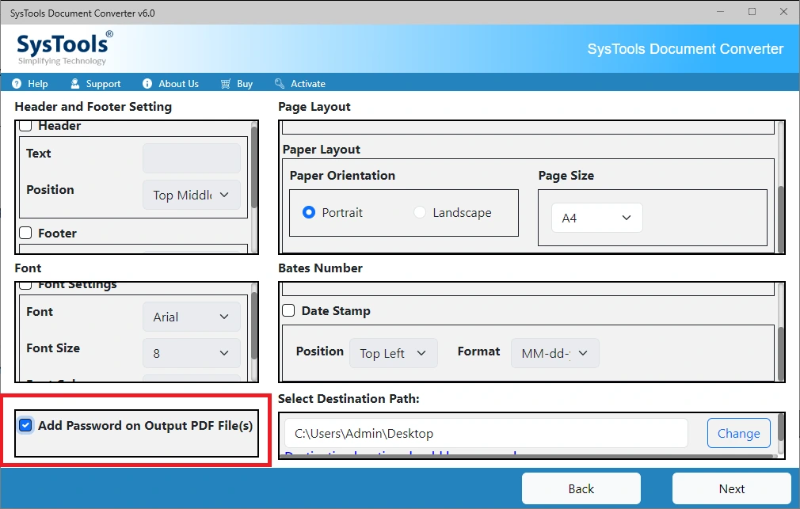Click the Help question mark icon
The image size is (800, 509).
pyautogui.click(x=17, y=84)
